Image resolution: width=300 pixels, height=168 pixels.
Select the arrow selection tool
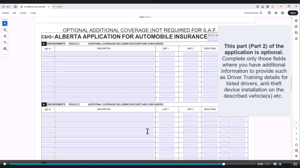5,23
